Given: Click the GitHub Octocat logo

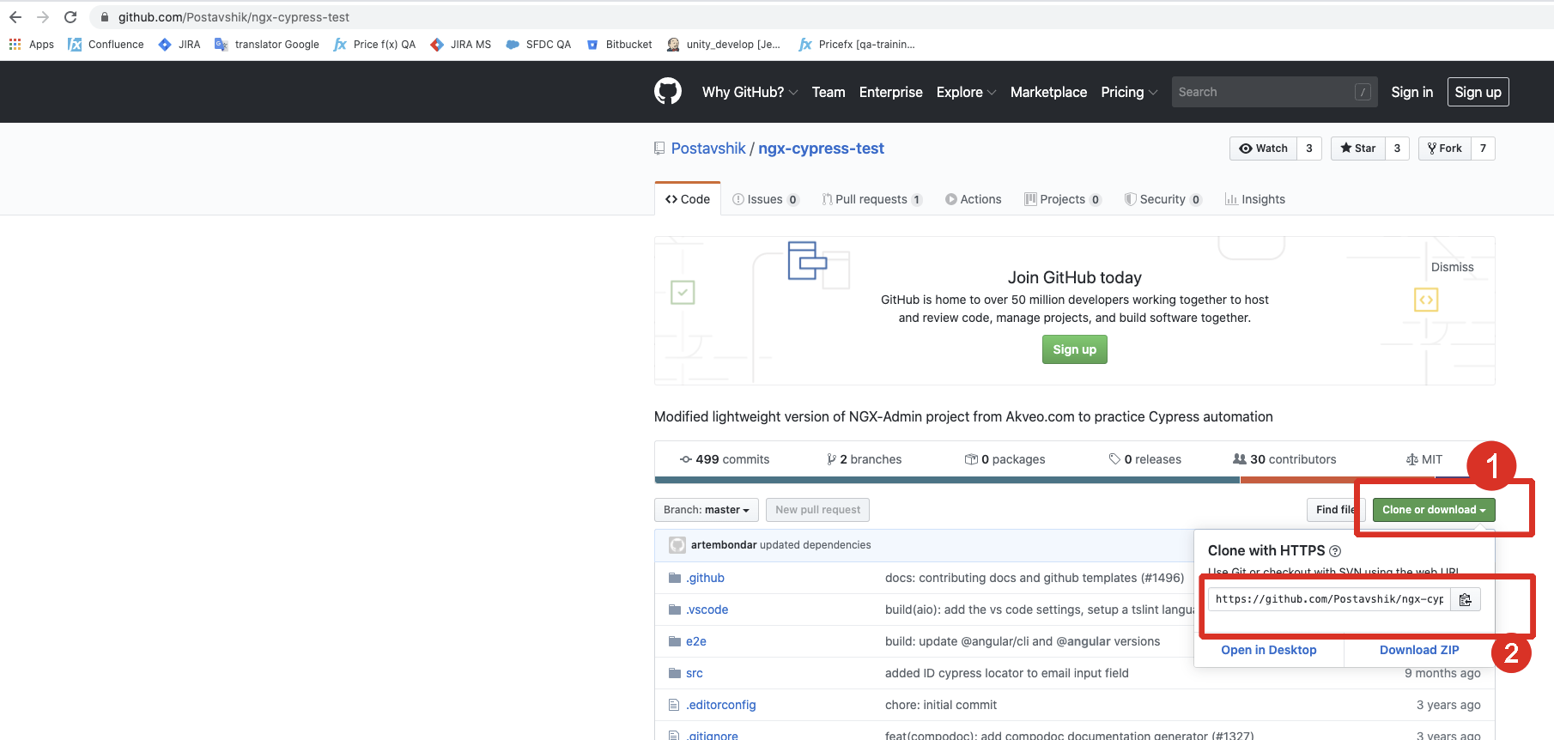Looking at the screenshot, I should [667, 91].
